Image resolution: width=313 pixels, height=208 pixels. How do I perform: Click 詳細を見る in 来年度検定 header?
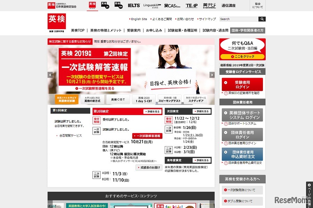(x=202, y=160)
